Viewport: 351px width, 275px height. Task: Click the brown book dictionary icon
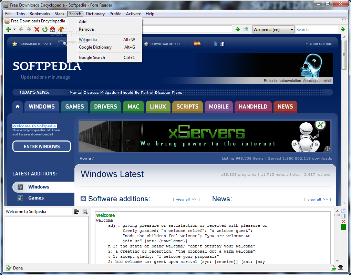(x=61, y=29)
